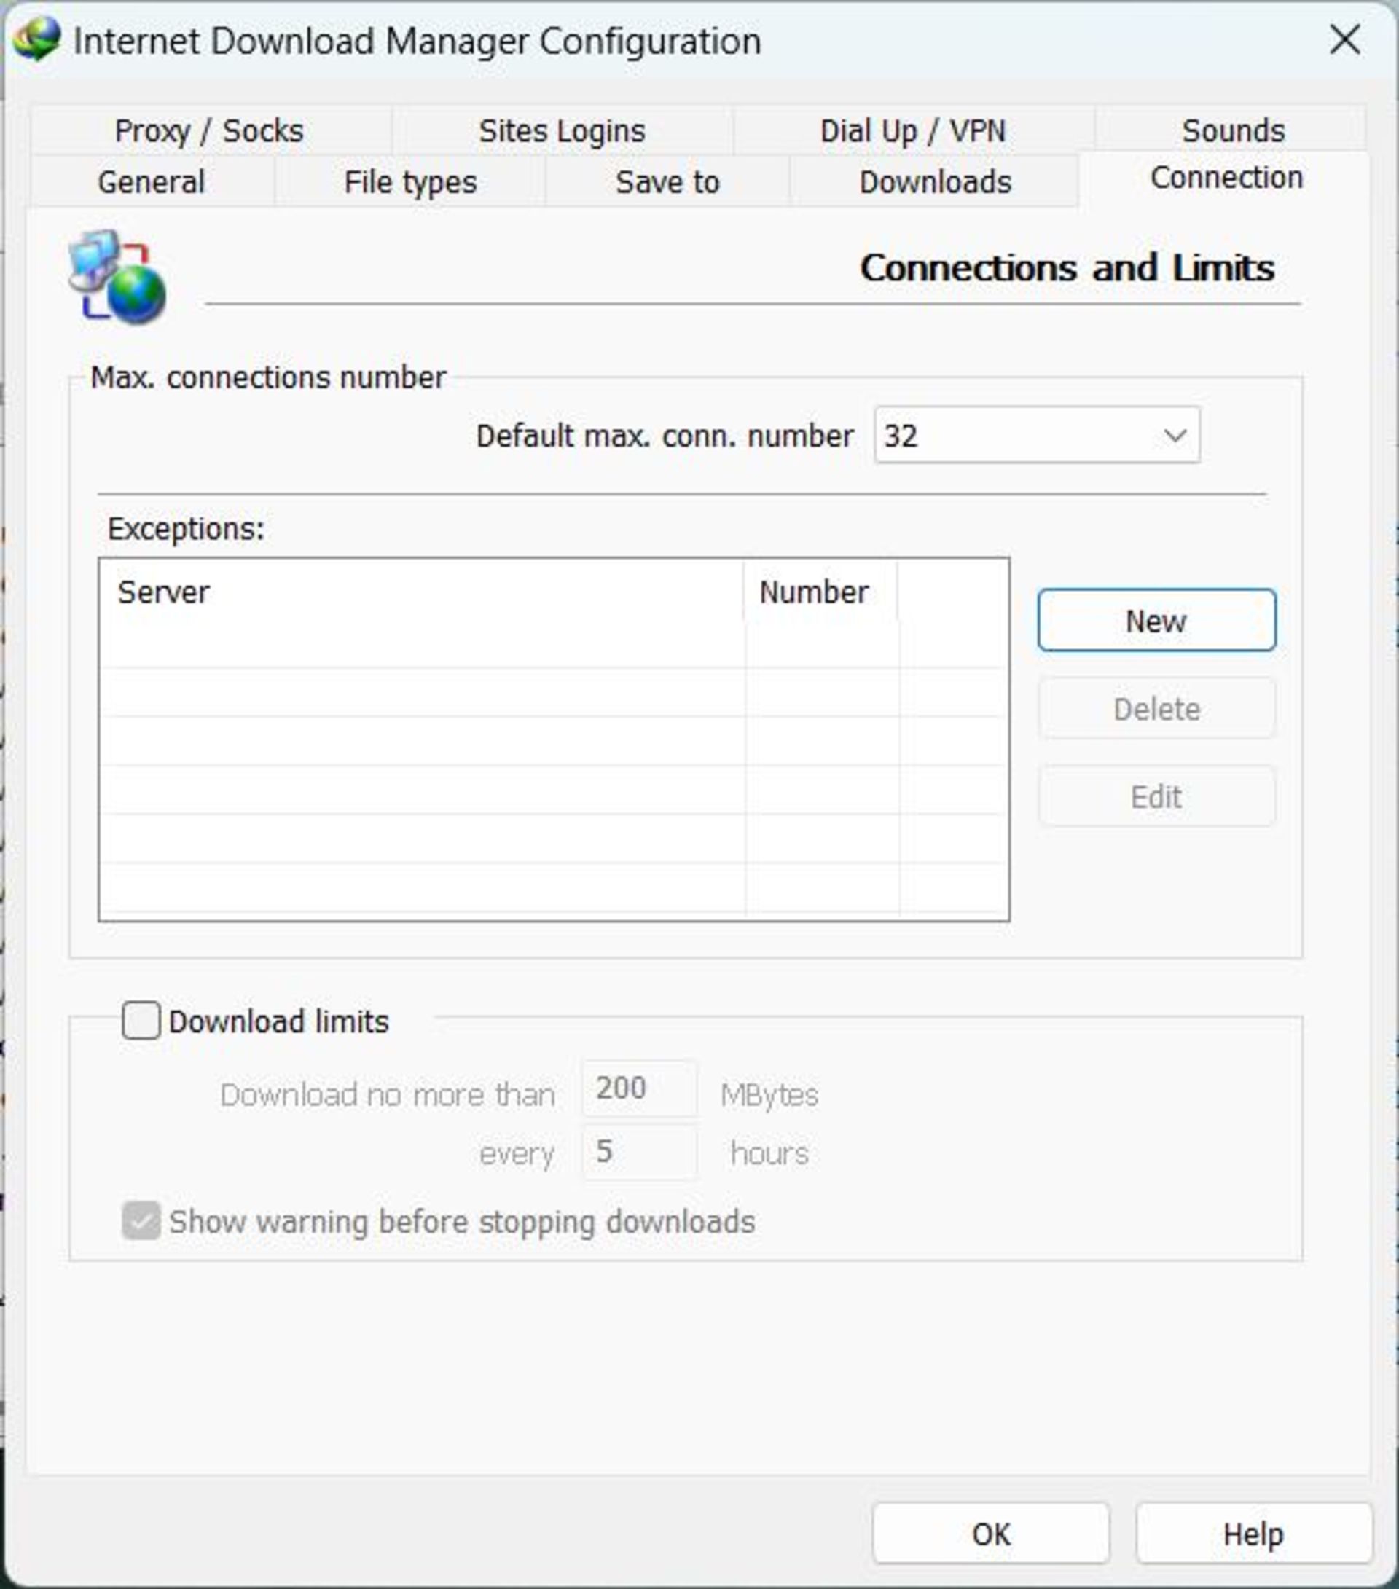1399x1589 pixels.
Task: Open the Downloads tab
Action: click(x=935, y=182)
